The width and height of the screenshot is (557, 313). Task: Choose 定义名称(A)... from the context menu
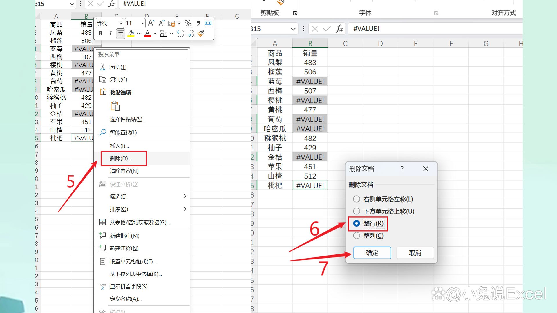point(126,299)
